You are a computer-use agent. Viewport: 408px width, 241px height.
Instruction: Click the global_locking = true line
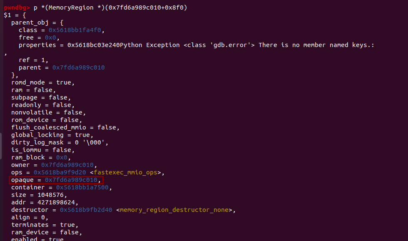52,135
